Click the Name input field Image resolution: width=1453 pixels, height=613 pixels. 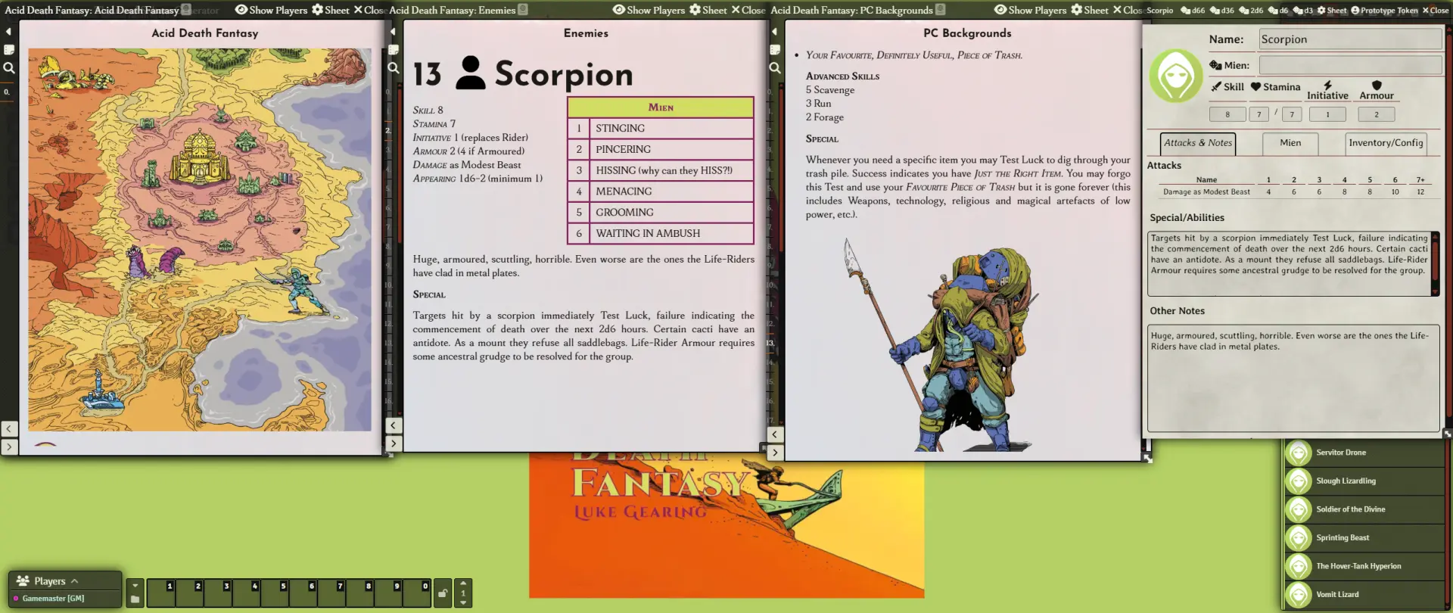[x=1349, y=39]
